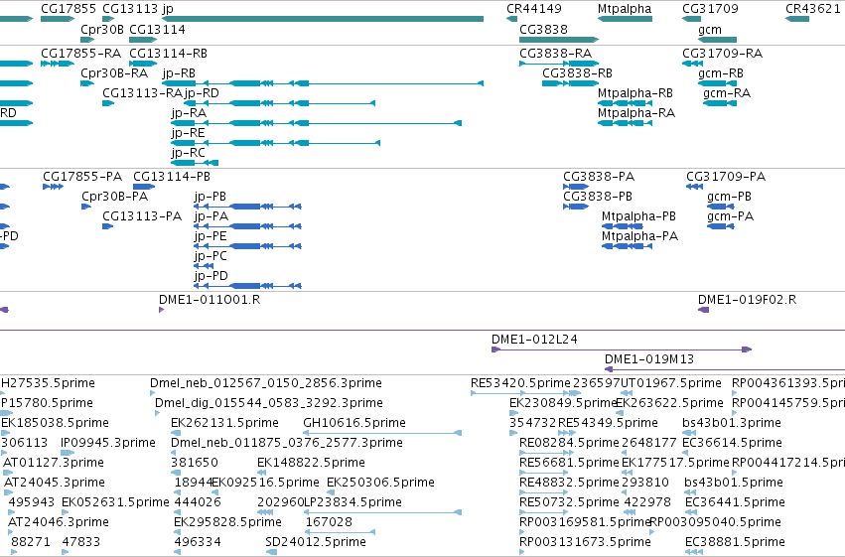Open the CR43621 gene label
Image resolution: width=845 pixels, height=557 pixels.
812,9
